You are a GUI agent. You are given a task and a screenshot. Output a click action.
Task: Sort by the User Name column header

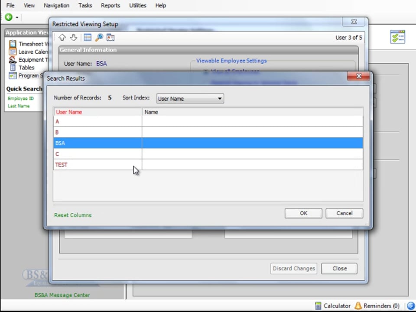97,112
